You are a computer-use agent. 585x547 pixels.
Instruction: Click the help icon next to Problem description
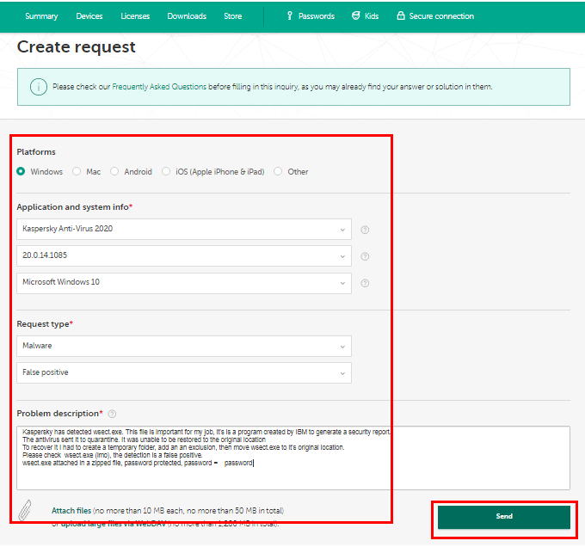pyautogui.click(x=112, y=414)
